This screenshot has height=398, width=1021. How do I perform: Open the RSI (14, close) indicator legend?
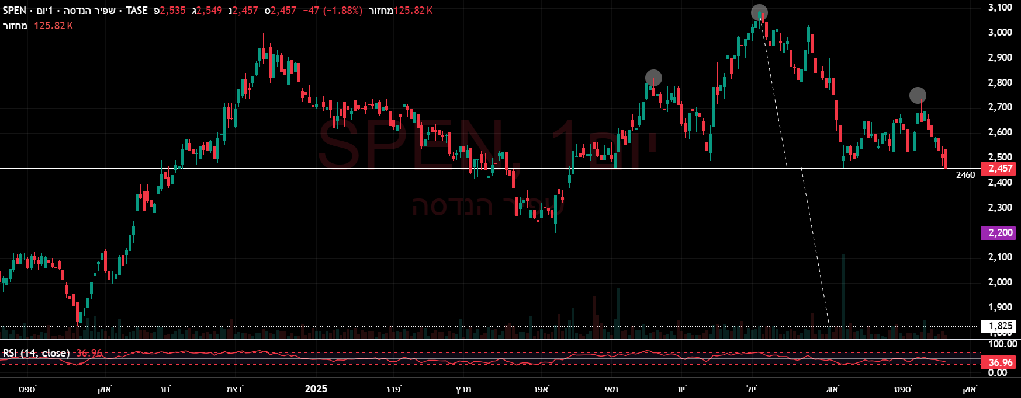[36, 353]
